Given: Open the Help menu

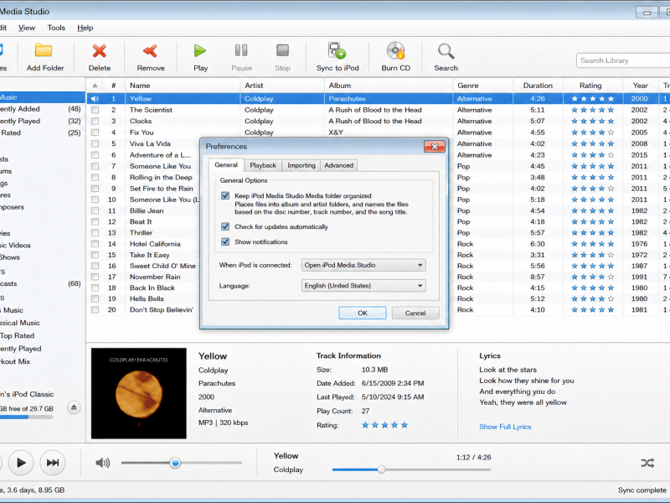Looking at the screenshot, I should tap(85, 28).
